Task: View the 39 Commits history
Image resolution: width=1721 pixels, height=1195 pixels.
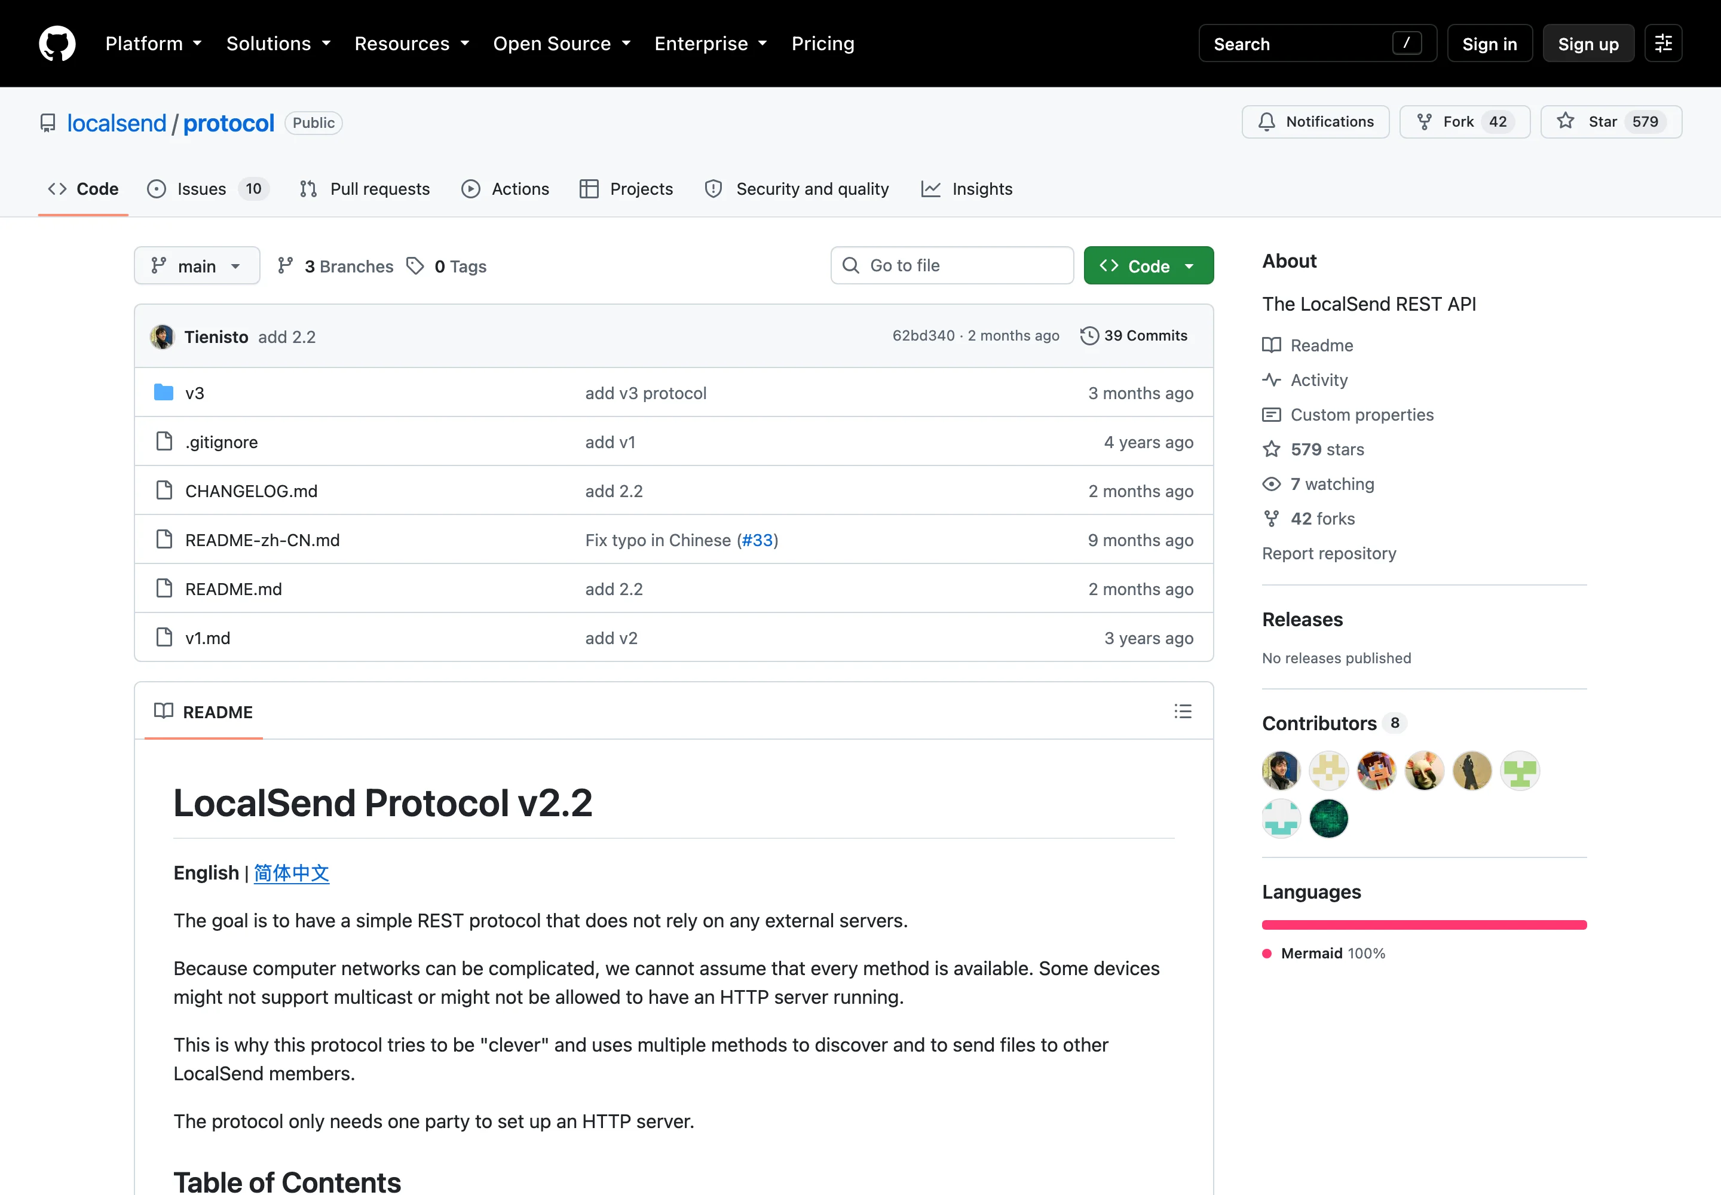Action: pyautogui.click(x=1134, y=335)
